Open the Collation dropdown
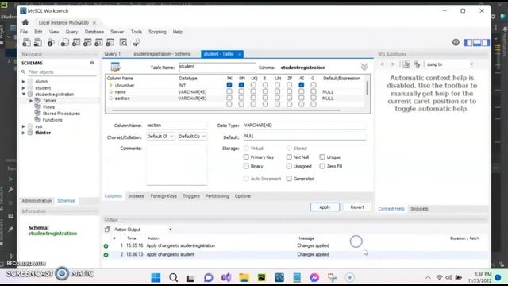 point(192,137)
